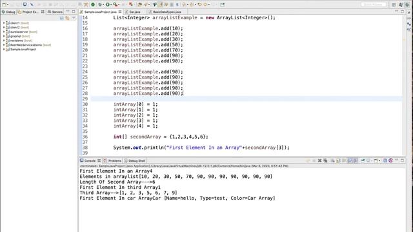Switch to the Debug Shell tab
This screenshot has width=413, height=232.
(135, 160)
